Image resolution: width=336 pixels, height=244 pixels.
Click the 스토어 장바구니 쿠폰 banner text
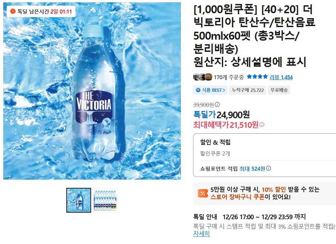coord(238,197)
